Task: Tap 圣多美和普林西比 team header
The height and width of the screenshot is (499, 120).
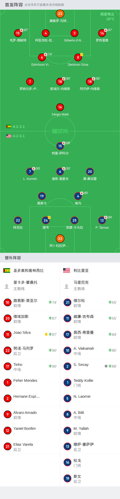Action: (x=29, y=271)
